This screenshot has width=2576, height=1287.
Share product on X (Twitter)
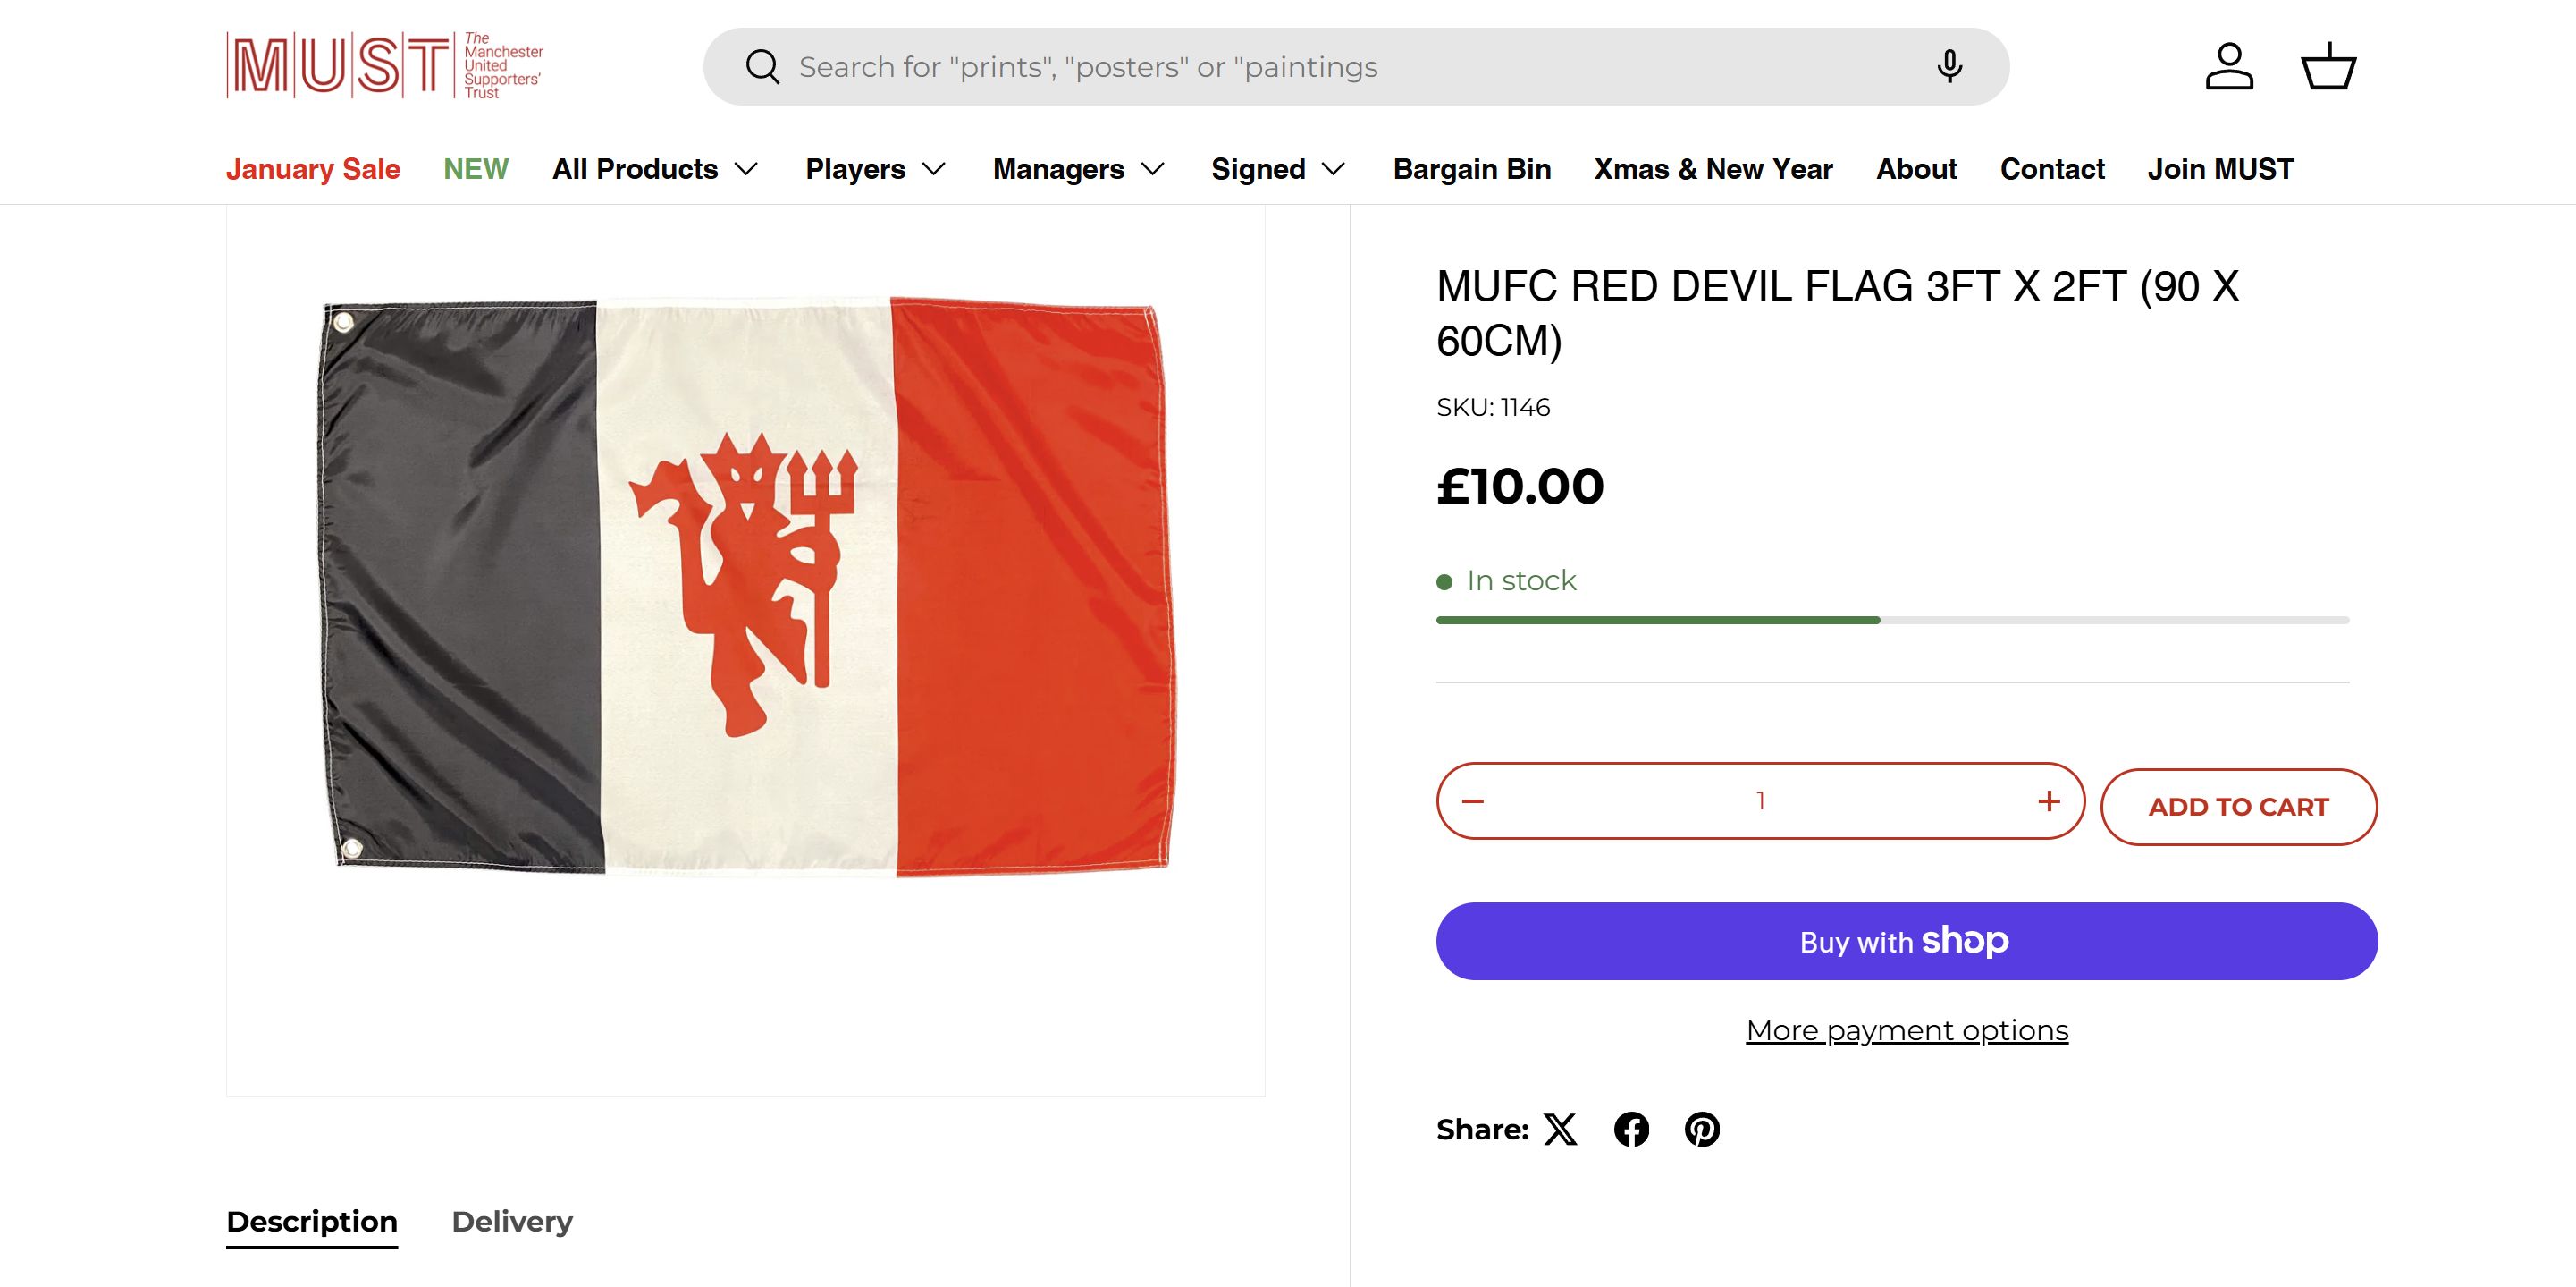[x=1560, y=1129]
